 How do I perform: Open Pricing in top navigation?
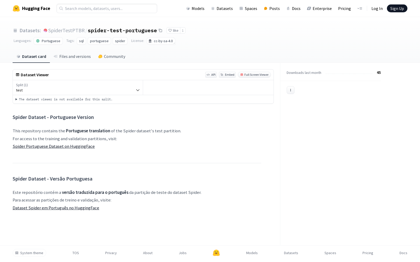[344, 8]
